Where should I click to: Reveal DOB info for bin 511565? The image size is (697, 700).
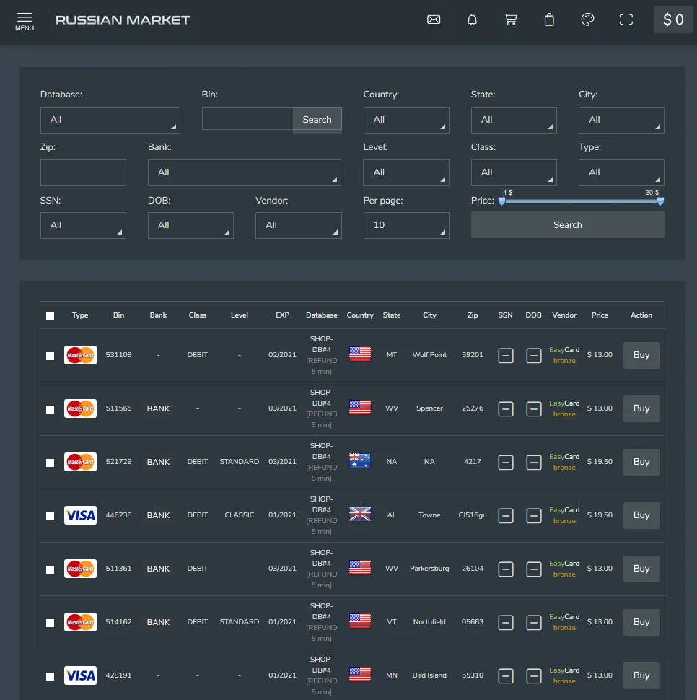point(534,408)
